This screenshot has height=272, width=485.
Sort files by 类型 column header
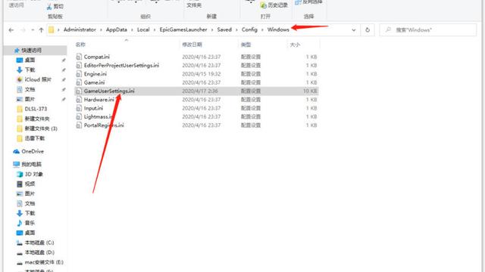[x=246, y=45]
